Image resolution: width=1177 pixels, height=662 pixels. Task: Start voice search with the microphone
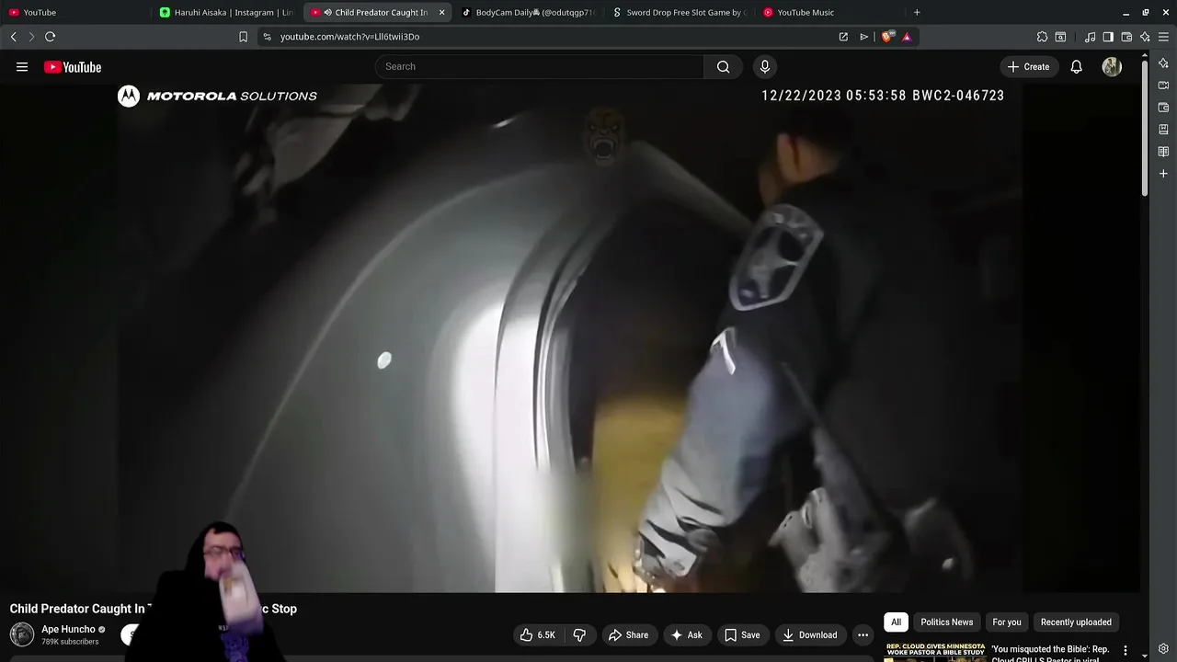[764, 66]
